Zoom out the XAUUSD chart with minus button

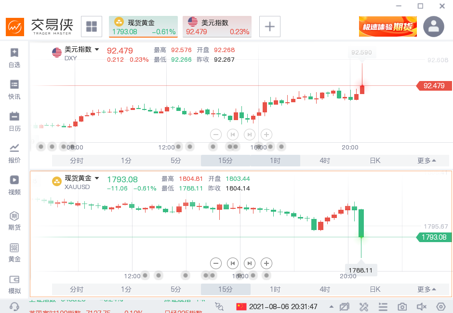point(216,263)
